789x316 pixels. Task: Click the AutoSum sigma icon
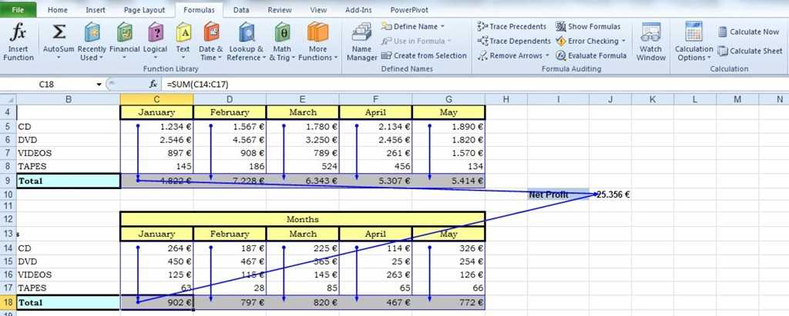click(59, 32)
